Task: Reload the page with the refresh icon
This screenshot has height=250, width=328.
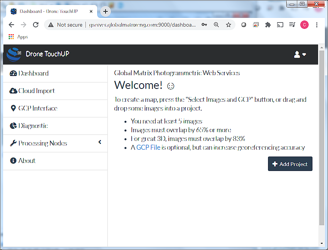Action: pos(36,25)
